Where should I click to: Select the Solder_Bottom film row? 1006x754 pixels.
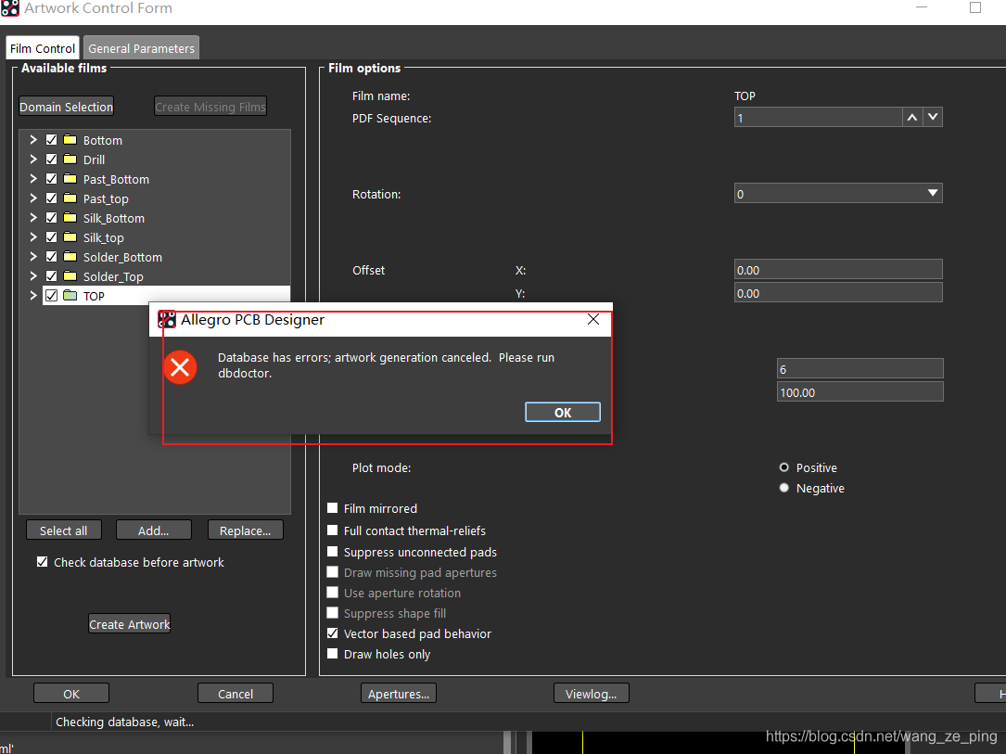click(155, 257)
